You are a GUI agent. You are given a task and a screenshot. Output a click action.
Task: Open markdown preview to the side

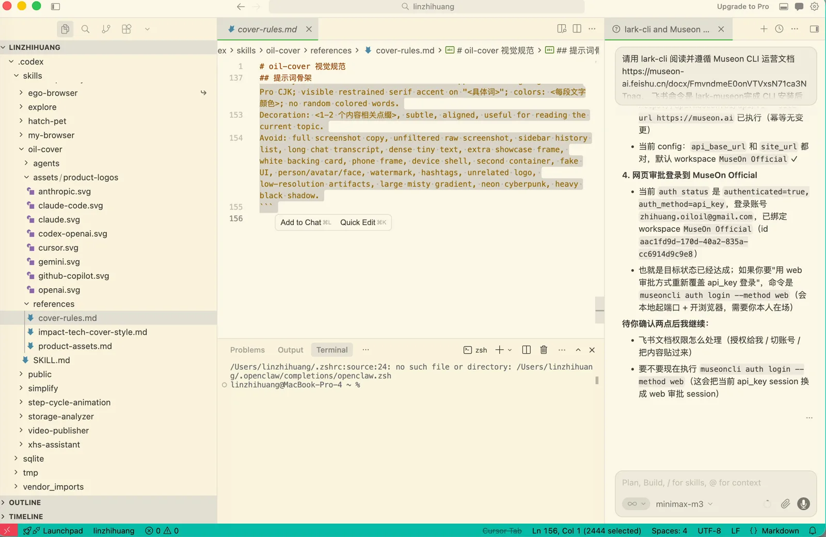pyautogui.click(x=562, y=29)
